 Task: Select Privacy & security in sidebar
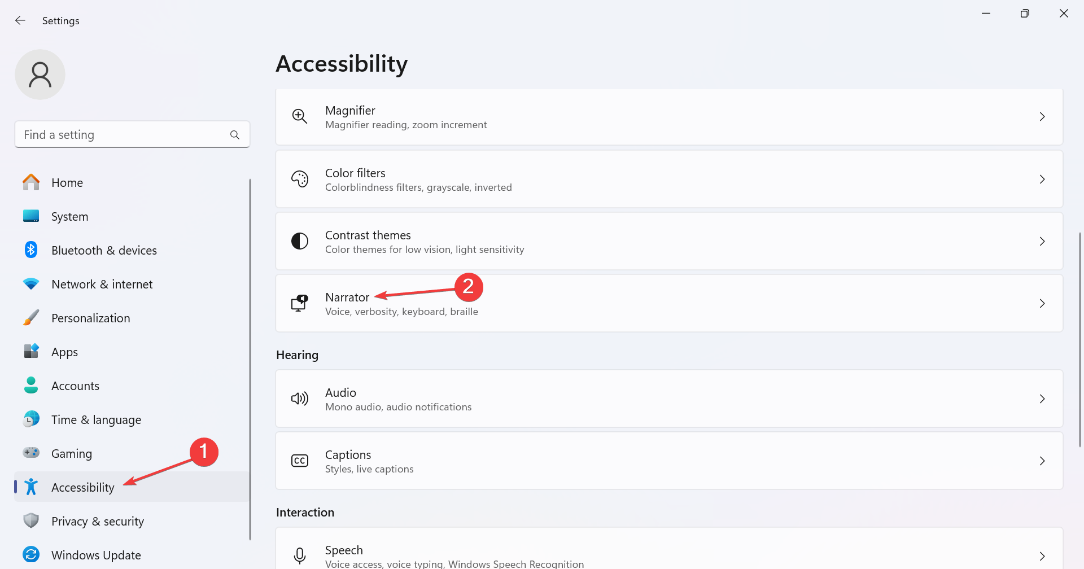97,522
